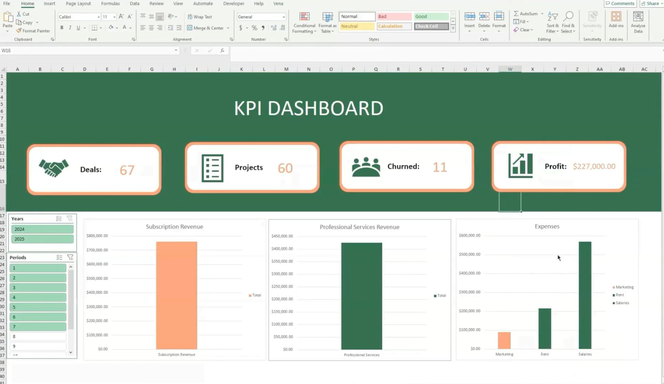Switch to the Data tab

point(134,4)
